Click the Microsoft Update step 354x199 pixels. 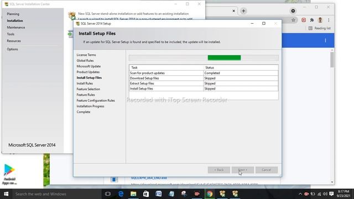[88, 66]
